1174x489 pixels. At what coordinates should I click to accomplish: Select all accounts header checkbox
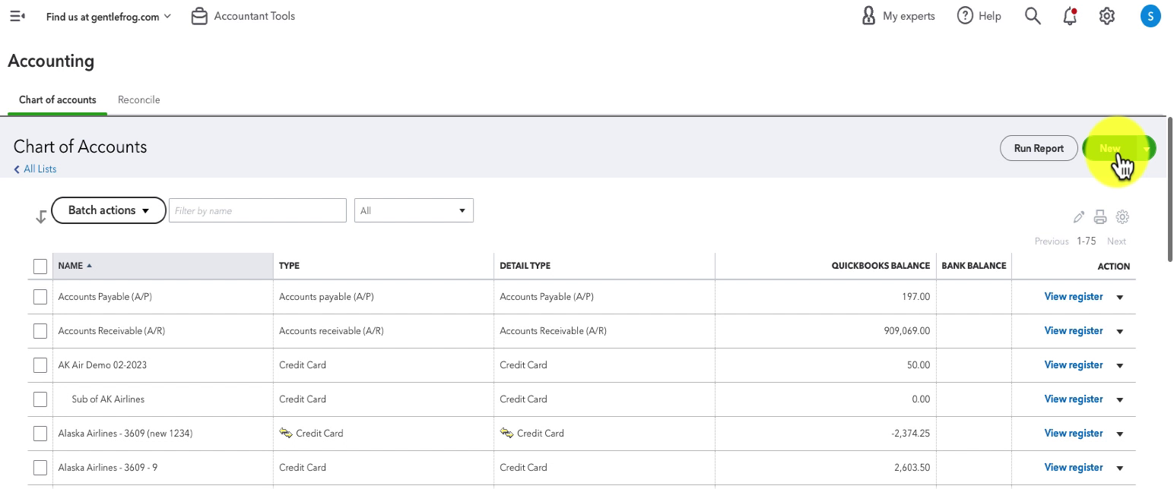point(40,267)
